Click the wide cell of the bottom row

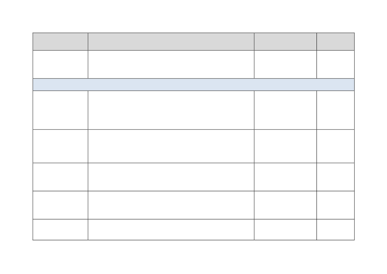click(x=171, y=230)
